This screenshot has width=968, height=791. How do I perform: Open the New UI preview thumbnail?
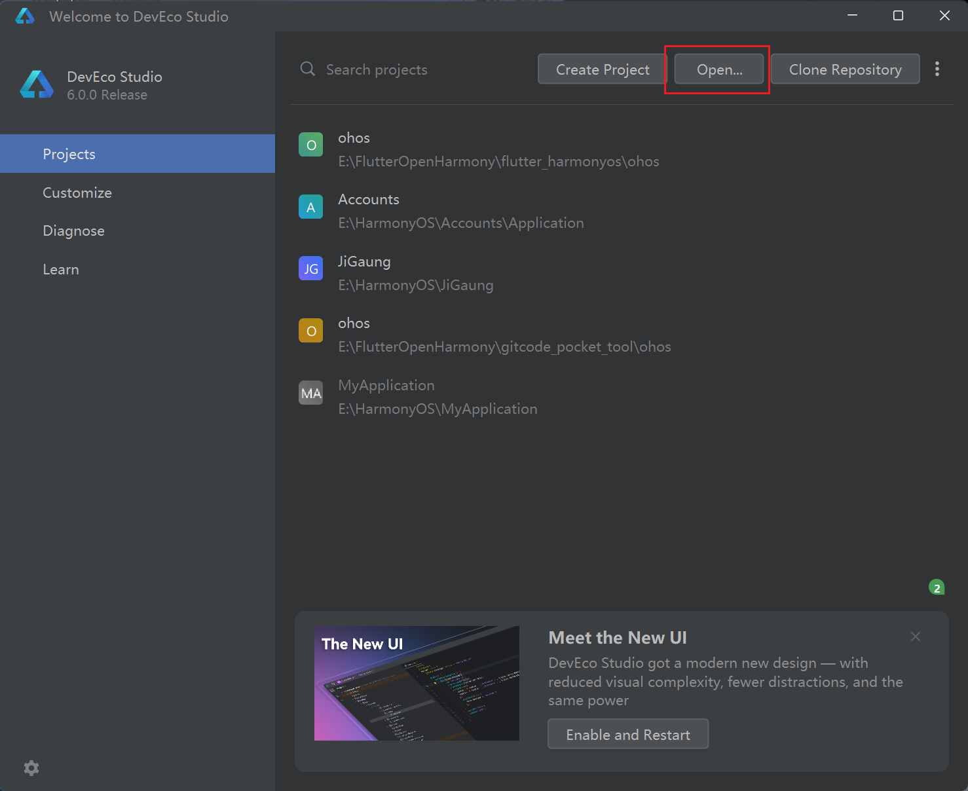pos(417,683)
